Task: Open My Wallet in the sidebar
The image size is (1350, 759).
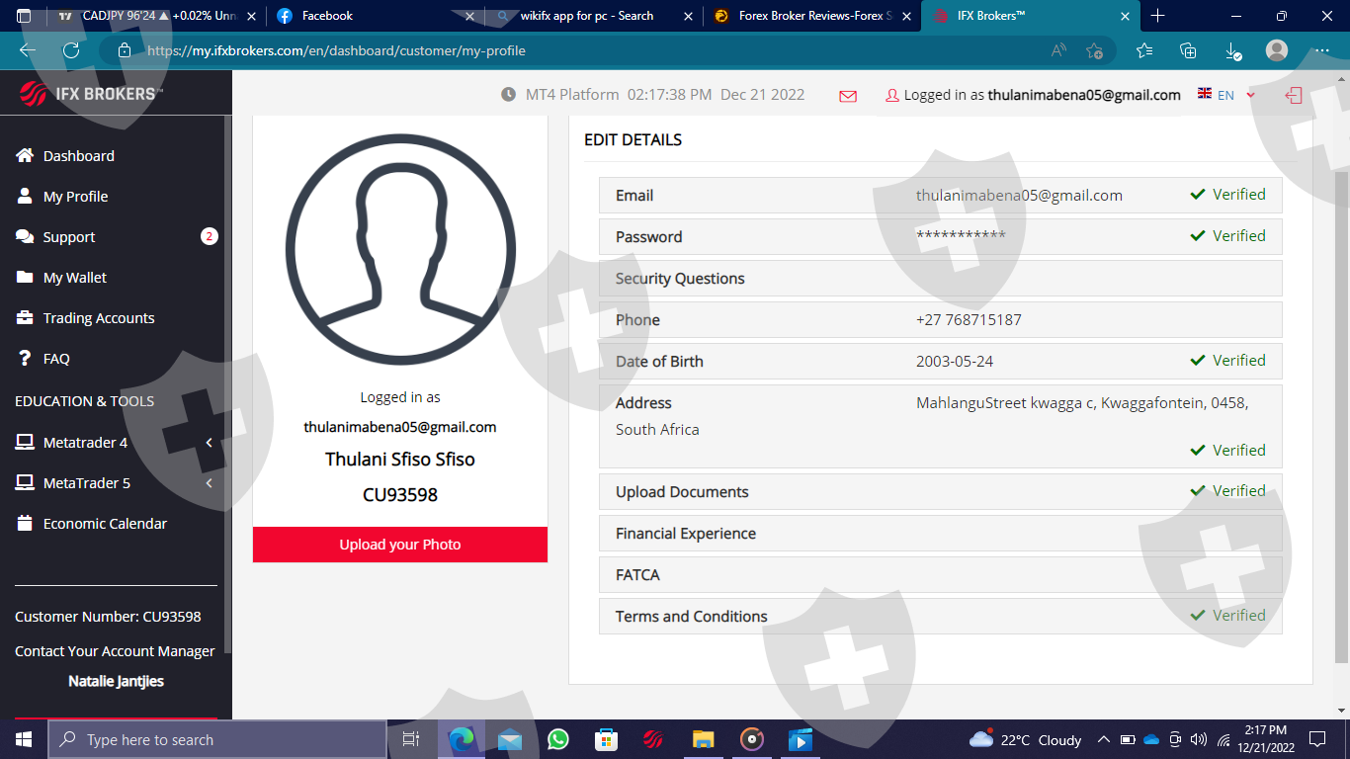Action: tap(74, 278)
